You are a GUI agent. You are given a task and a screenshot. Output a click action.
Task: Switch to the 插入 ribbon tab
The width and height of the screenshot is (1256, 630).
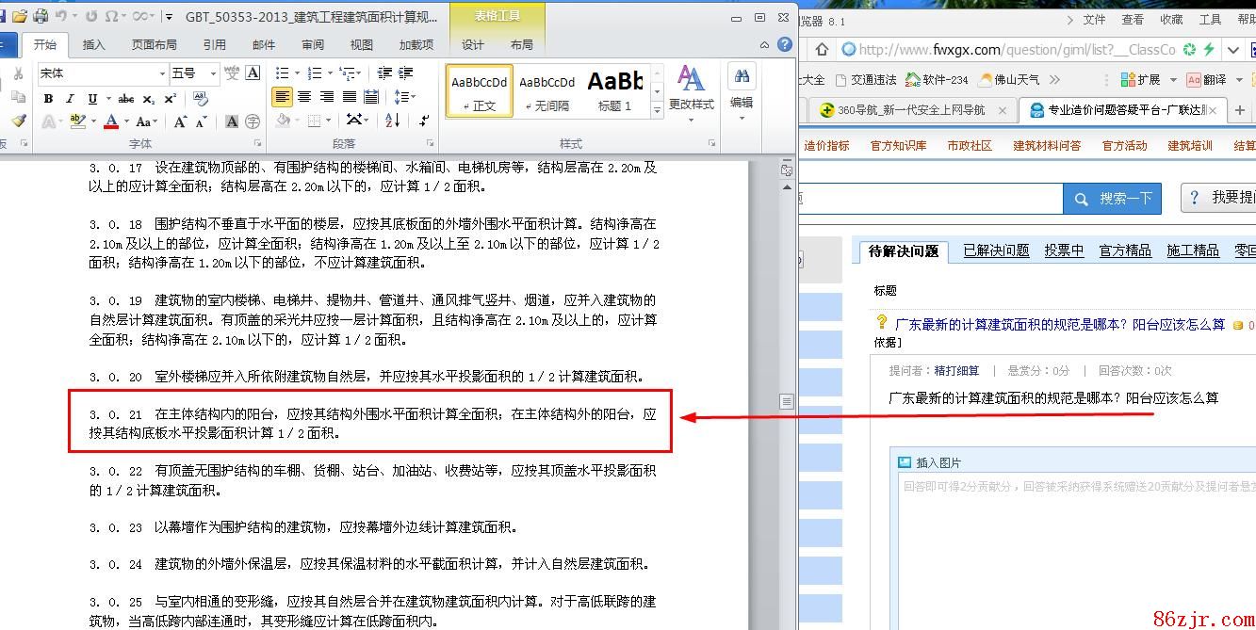(94, 44)
